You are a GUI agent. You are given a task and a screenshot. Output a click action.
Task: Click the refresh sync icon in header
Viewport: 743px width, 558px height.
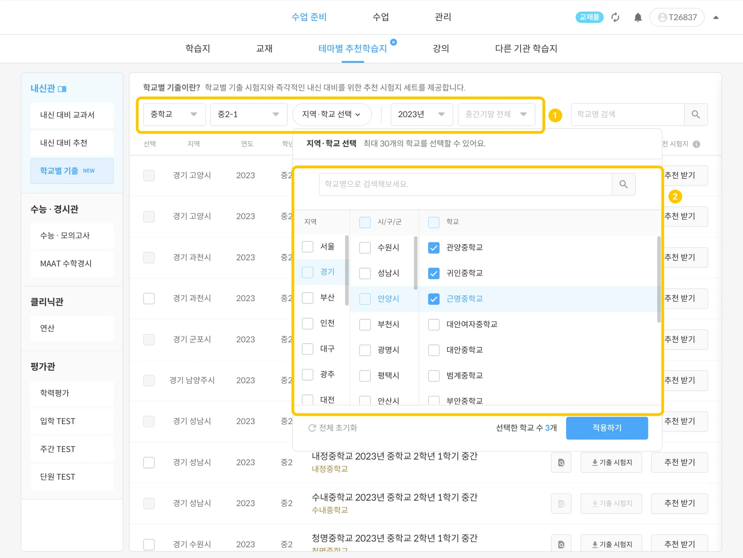(615, 17)
